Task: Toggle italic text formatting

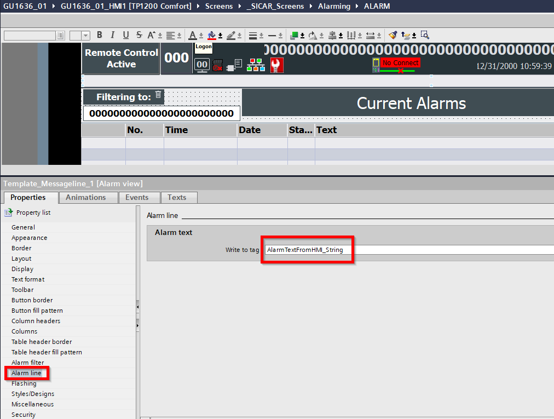Action: click(x=113, y=35)
